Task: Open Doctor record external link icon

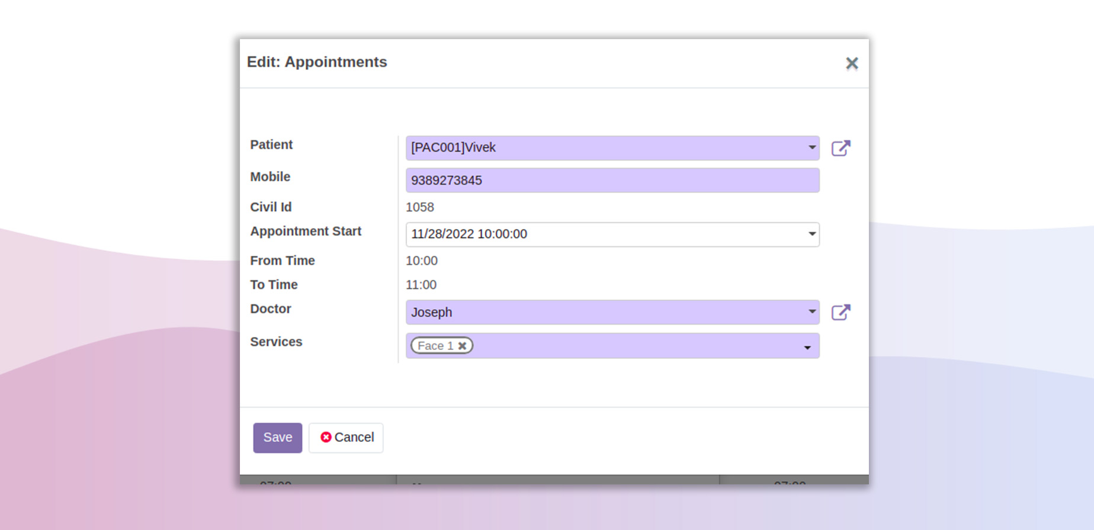Action: coord(840,312)
